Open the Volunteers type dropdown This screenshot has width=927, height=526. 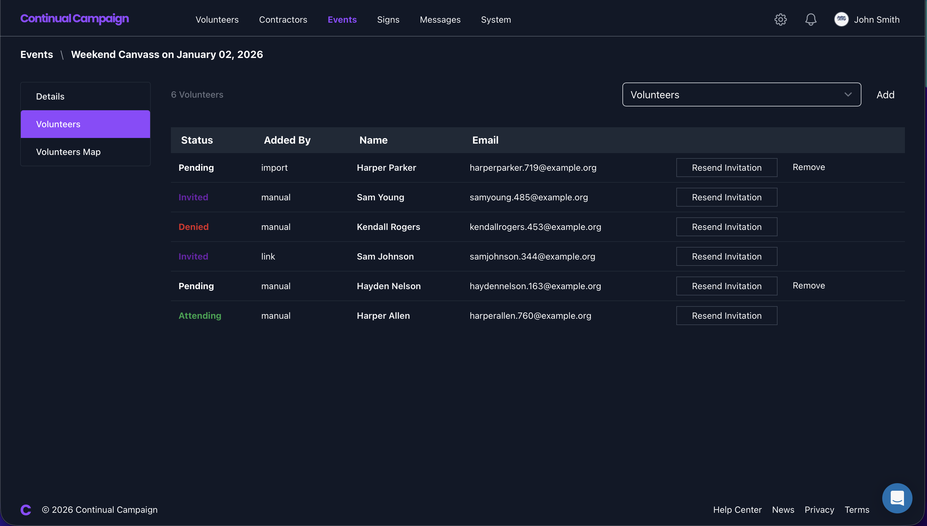tap(741, 94)
